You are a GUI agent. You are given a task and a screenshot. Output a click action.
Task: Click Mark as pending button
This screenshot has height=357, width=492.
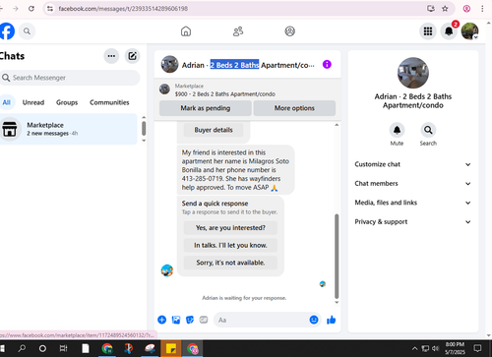[x=206, y=108]
